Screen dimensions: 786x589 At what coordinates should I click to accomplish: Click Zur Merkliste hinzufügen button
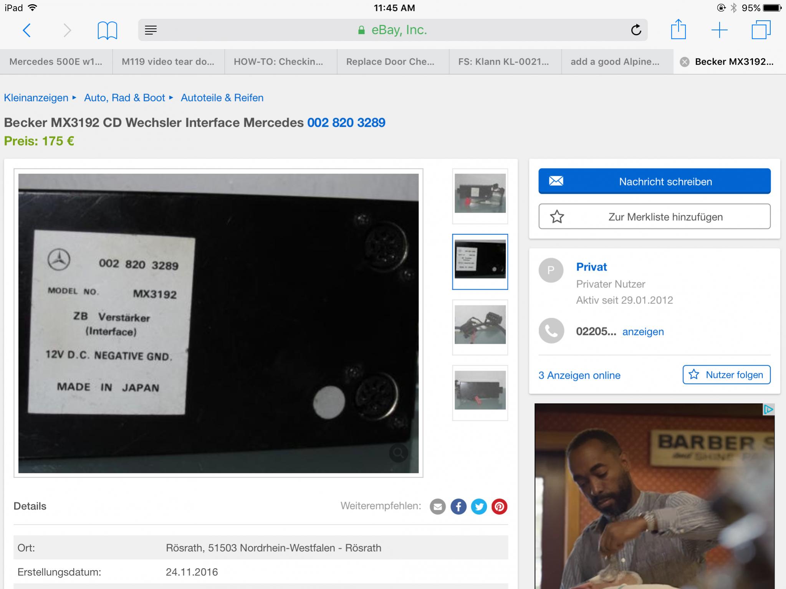pyautogui.click(x=654, y=217)
